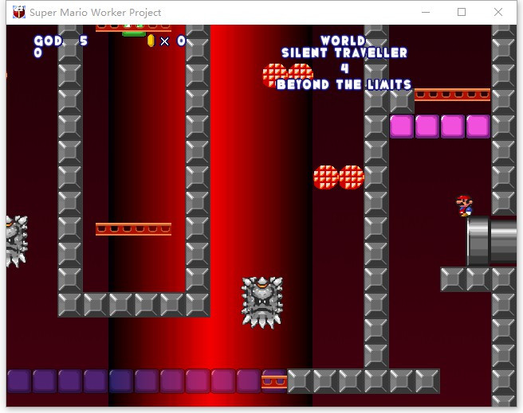Maximize the Super Mario Worker Project window
Screen dimensions: 523x413
click(462, 12)
